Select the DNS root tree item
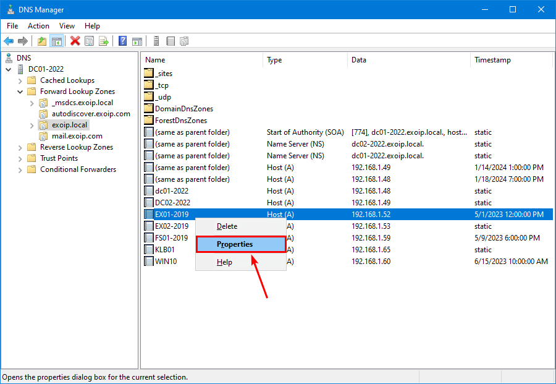Image resolution: width=556 pixels, height=384 pixels. point(23,58)
